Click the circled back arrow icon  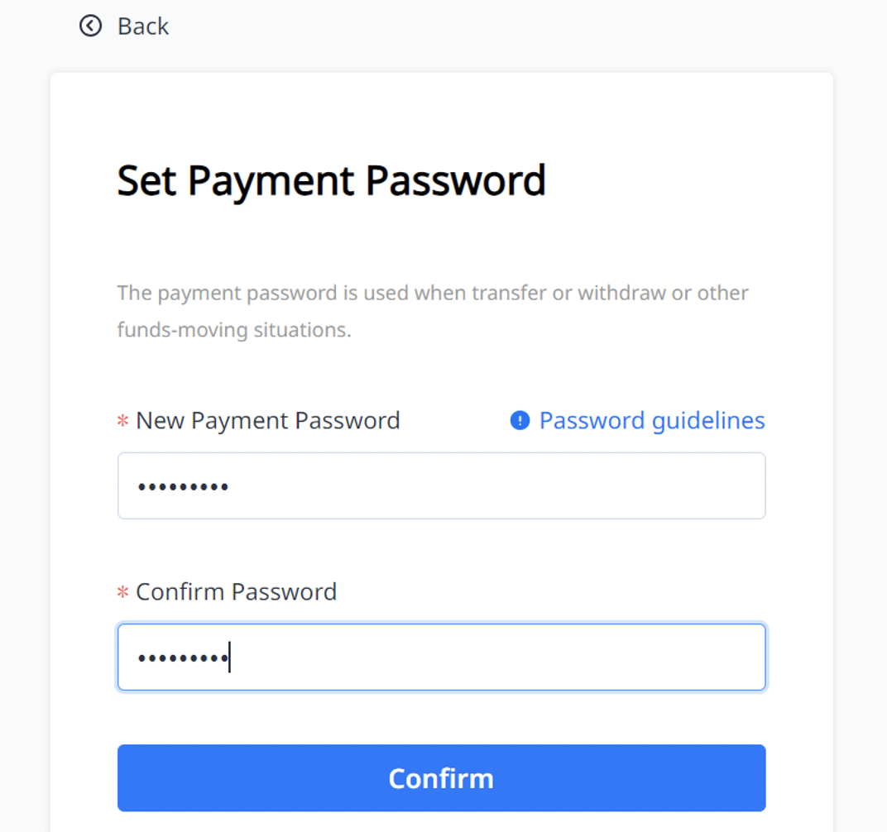coord(90,26)
